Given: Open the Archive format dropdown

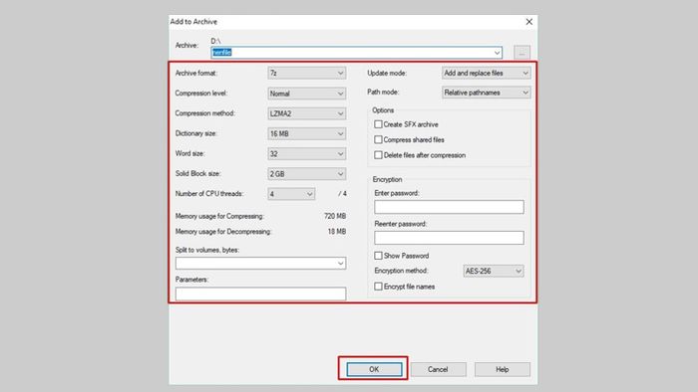Looking at the screenshot, I should click(x=307, y=73).
